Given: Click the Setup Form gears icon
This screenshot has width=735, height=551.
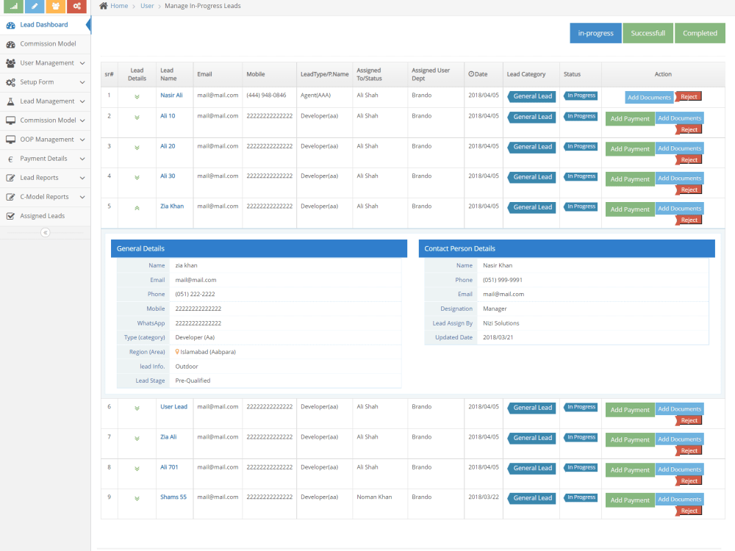Looking at the screenshot, I should (x=10, y=82).
